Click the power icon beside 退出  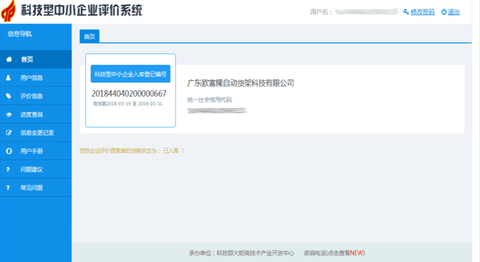(x=444, y=12)
